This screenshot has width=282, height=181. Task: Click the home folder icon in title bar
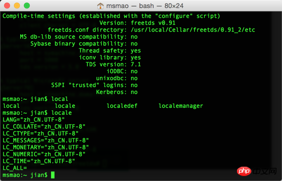(x=100, y=6)
